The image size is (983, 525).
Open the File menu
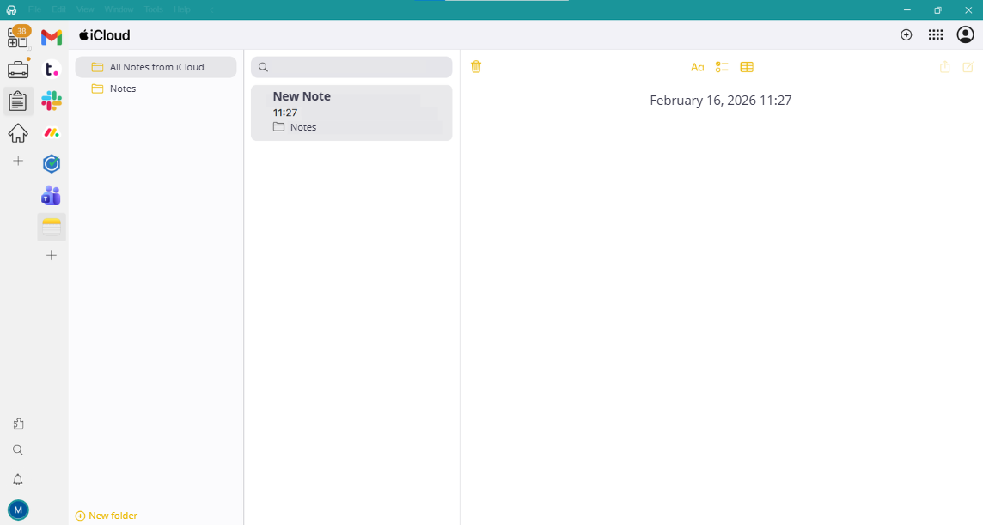tap(34, 9)
